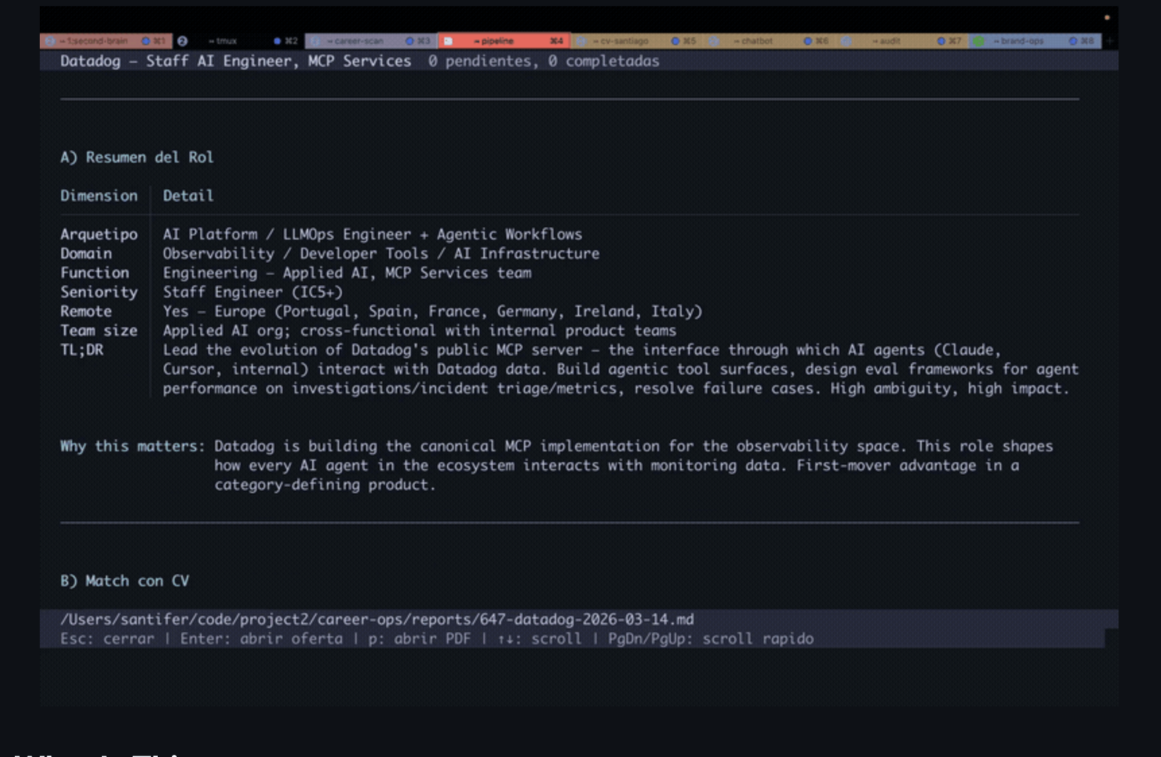This screenshot has width=1161, height=757.
Task: Click the blue dot on career-scan tab
Action: 409,41
